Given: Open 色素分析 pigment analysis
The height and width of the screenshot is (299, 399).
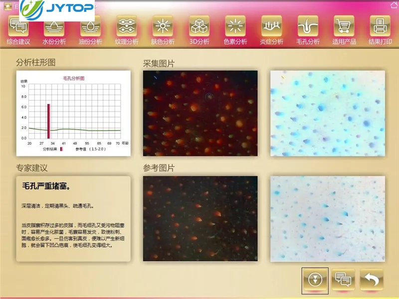Looking at the screenshot, I should (x=235, y=30).
